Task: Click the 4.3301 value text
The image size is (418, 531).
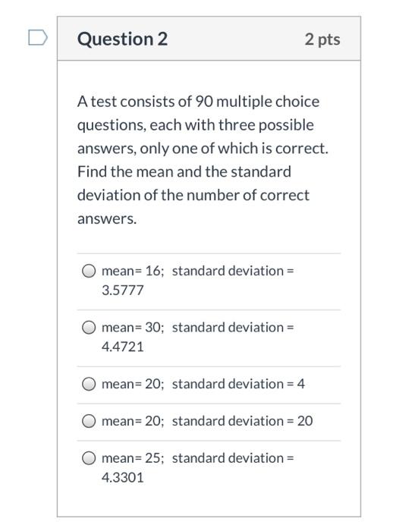Action: pos(123,478)
